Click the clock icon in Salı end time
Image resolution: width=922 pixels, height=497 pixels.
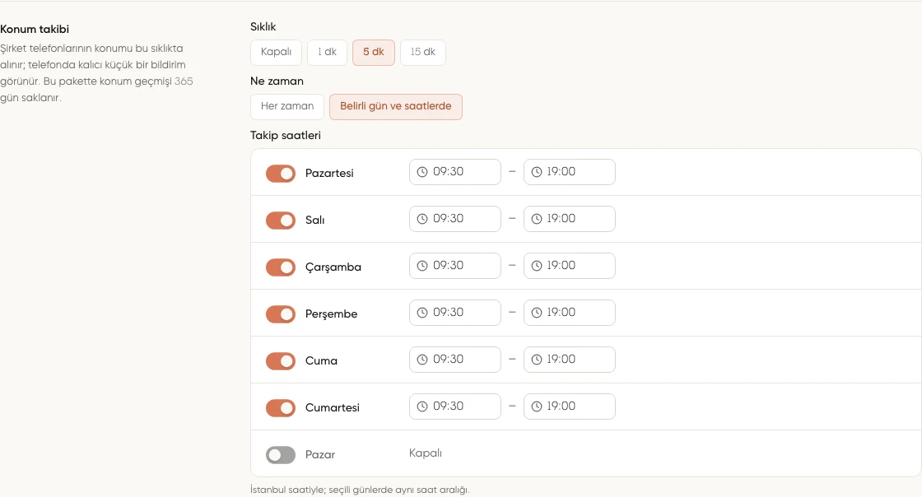pos(536,219)
